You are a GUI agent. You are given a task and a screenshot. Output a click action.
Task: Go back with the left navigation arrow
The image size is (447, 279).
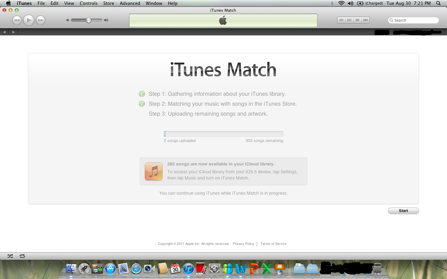point(4,32)
